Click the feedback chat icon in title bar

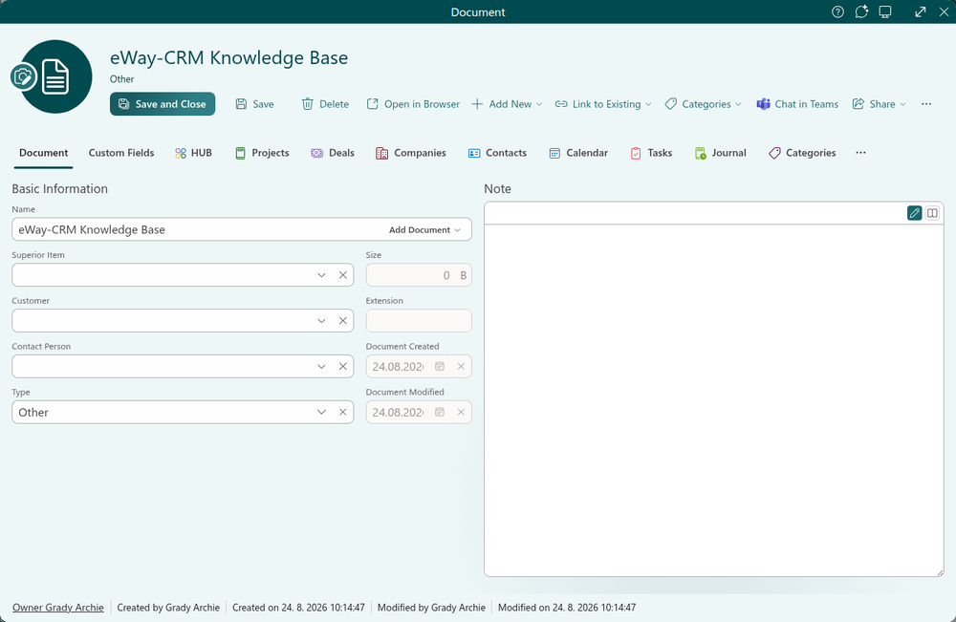[861, 11]
